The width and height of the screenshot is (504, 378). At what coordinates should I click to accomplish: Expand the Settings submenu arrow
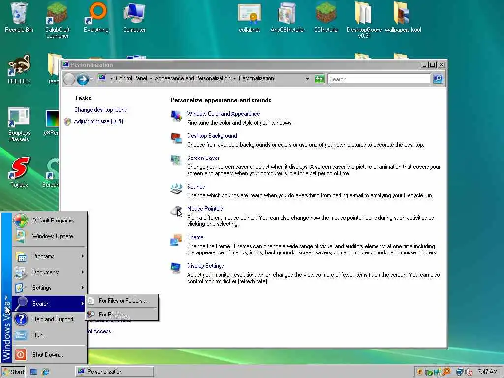[x=83, y=287]
